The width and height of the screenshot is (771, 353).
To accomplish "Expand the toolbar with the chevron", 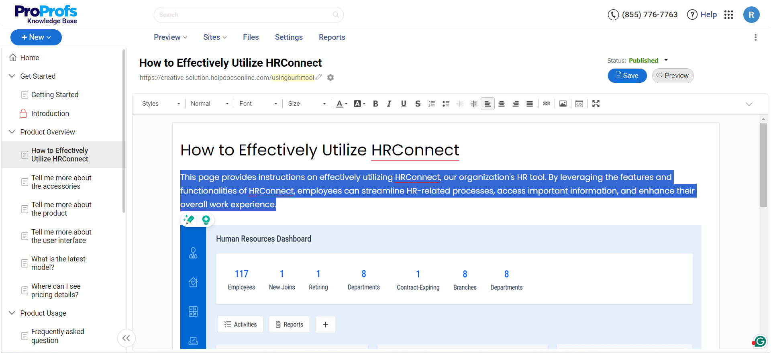I will coord(749,104).
